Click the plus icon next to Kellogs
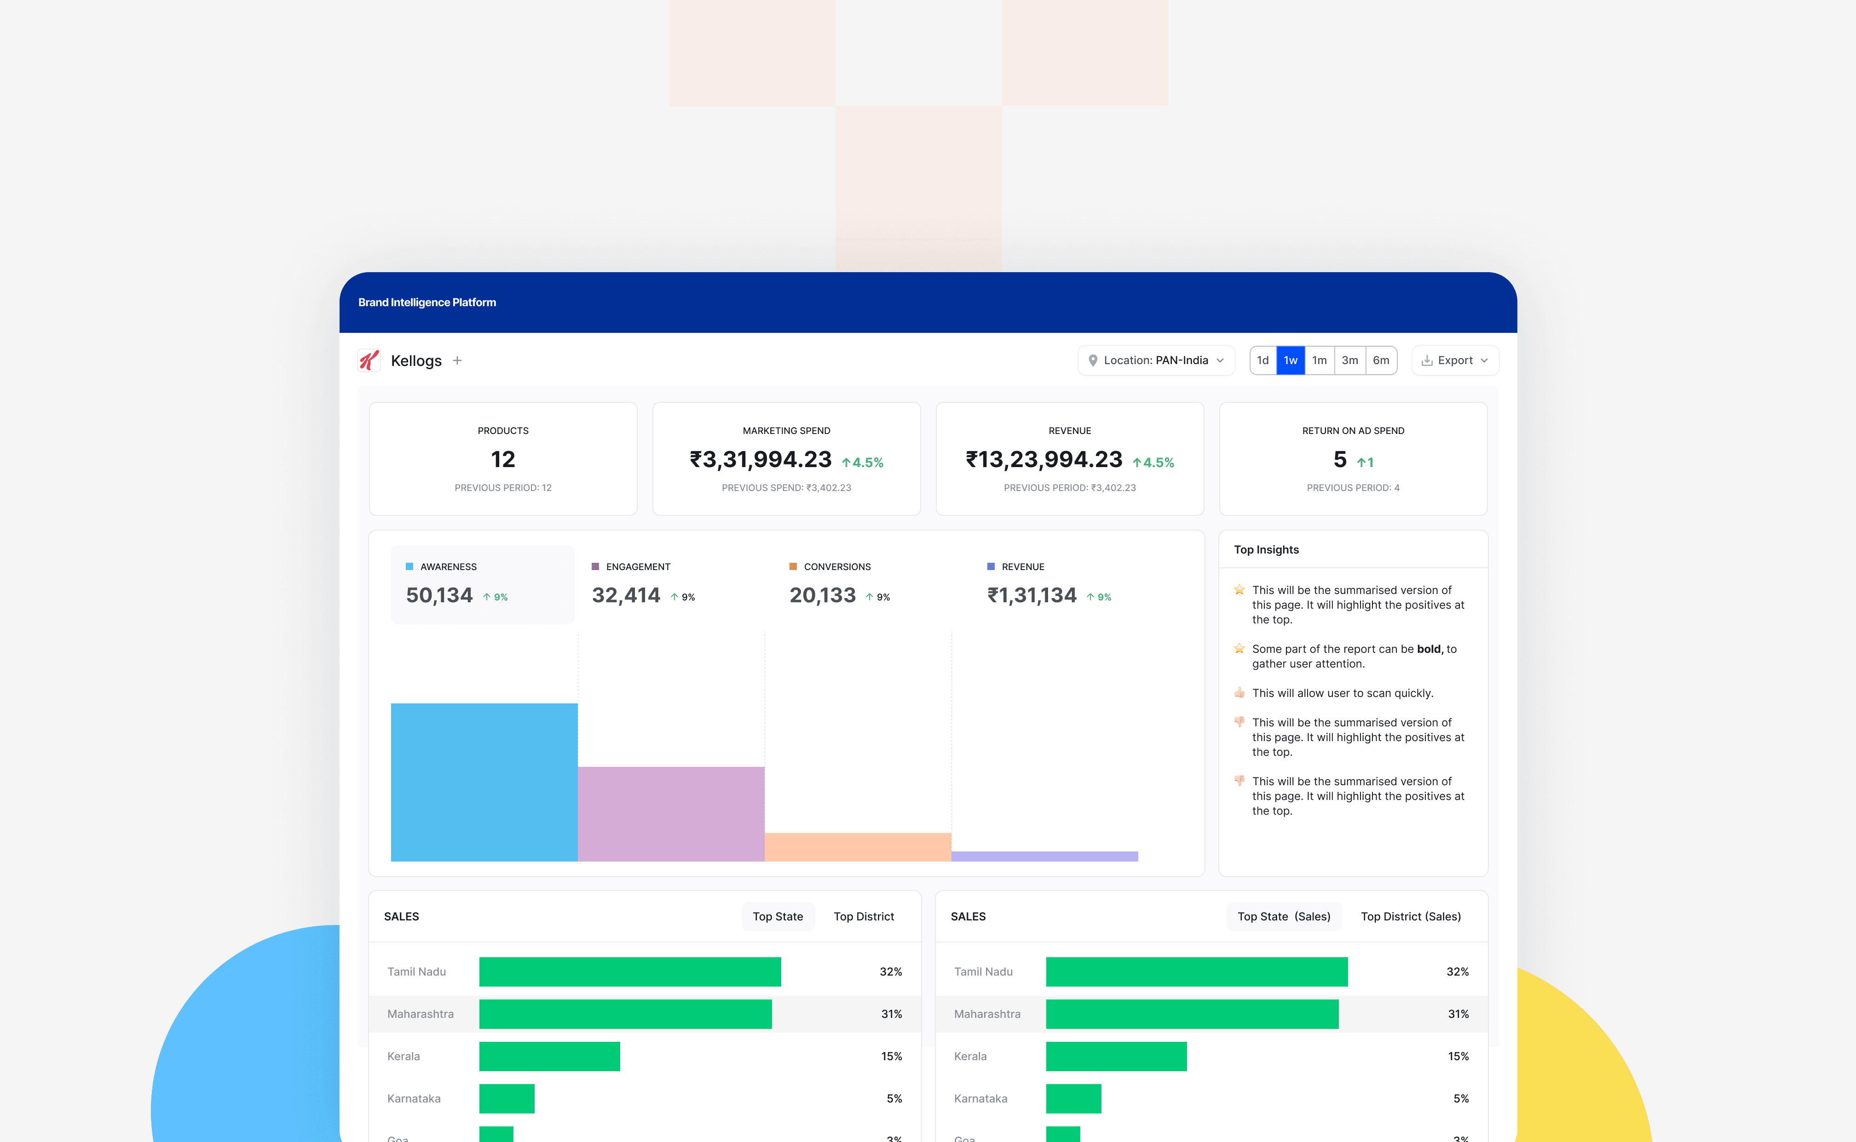 point(457,360)
